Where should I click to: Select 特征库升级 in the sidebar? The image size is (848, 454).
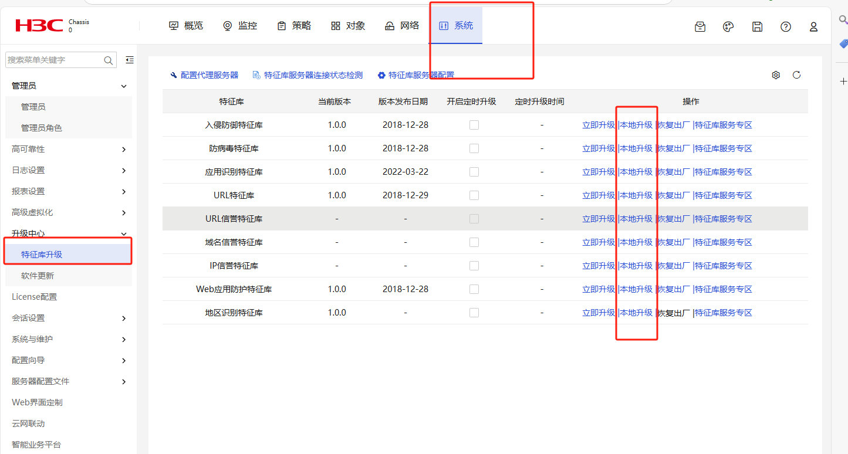pyautogui.click(x=42, y=255)
